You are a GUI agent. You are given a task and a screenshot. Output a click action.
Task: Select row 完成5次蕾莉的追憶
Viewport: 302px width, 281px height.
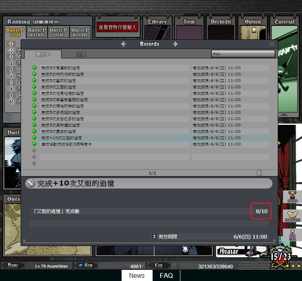[114, 81]
